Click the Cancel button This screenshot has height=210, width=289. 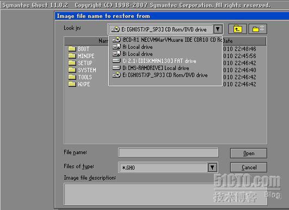(x=248, y=167)
